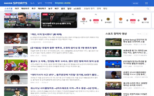This screenshot has height=96, width=154.
Task: Open the TV연예 top menu
Action: click(48, 3)
